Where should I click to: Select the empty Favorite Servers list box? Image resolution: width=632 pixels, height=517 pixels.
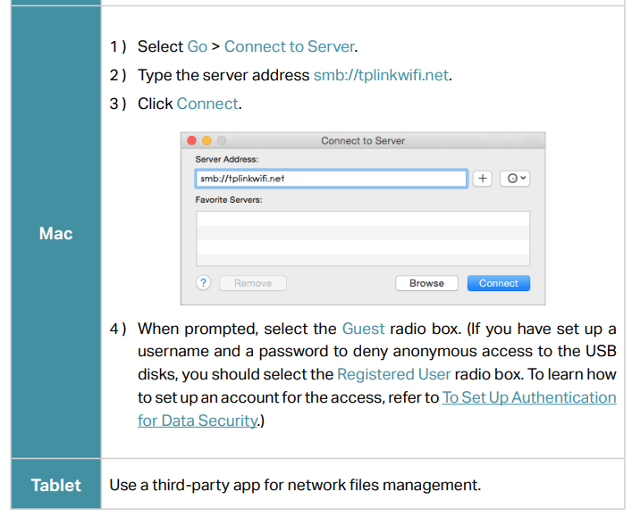point(362,238)
